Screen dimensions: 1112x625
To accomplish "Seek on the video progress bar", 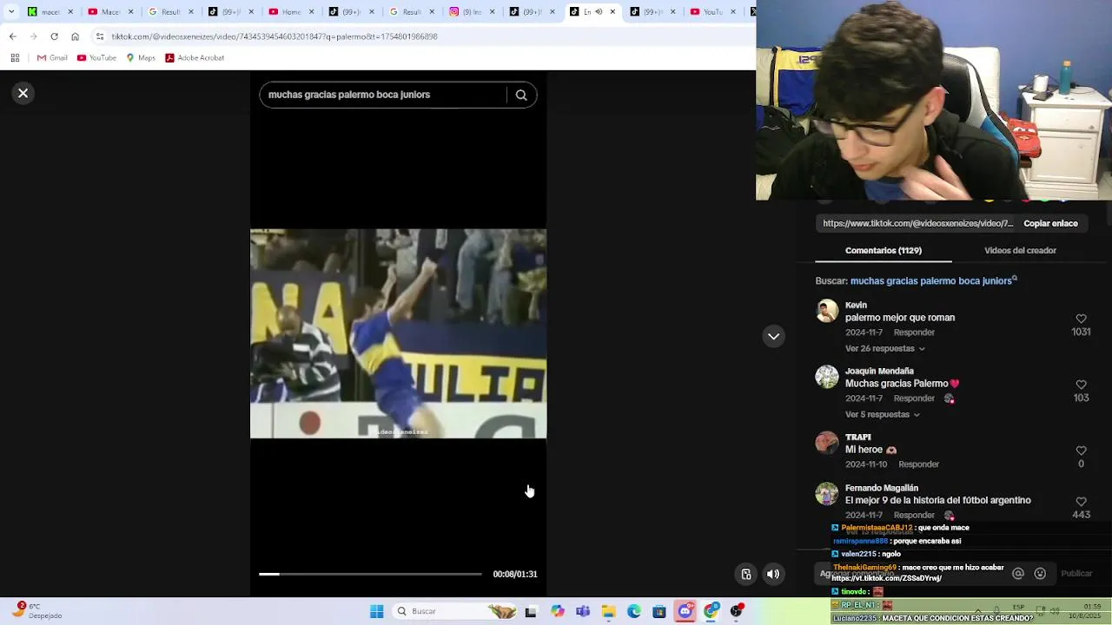I will click(370, 574).
